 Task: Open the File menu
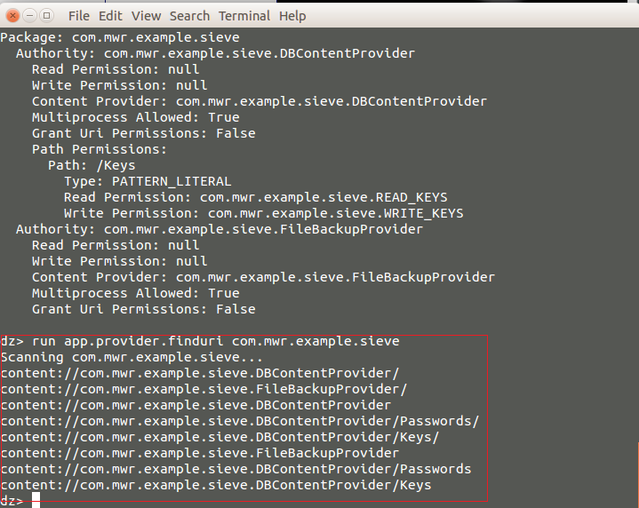(78, 16)
